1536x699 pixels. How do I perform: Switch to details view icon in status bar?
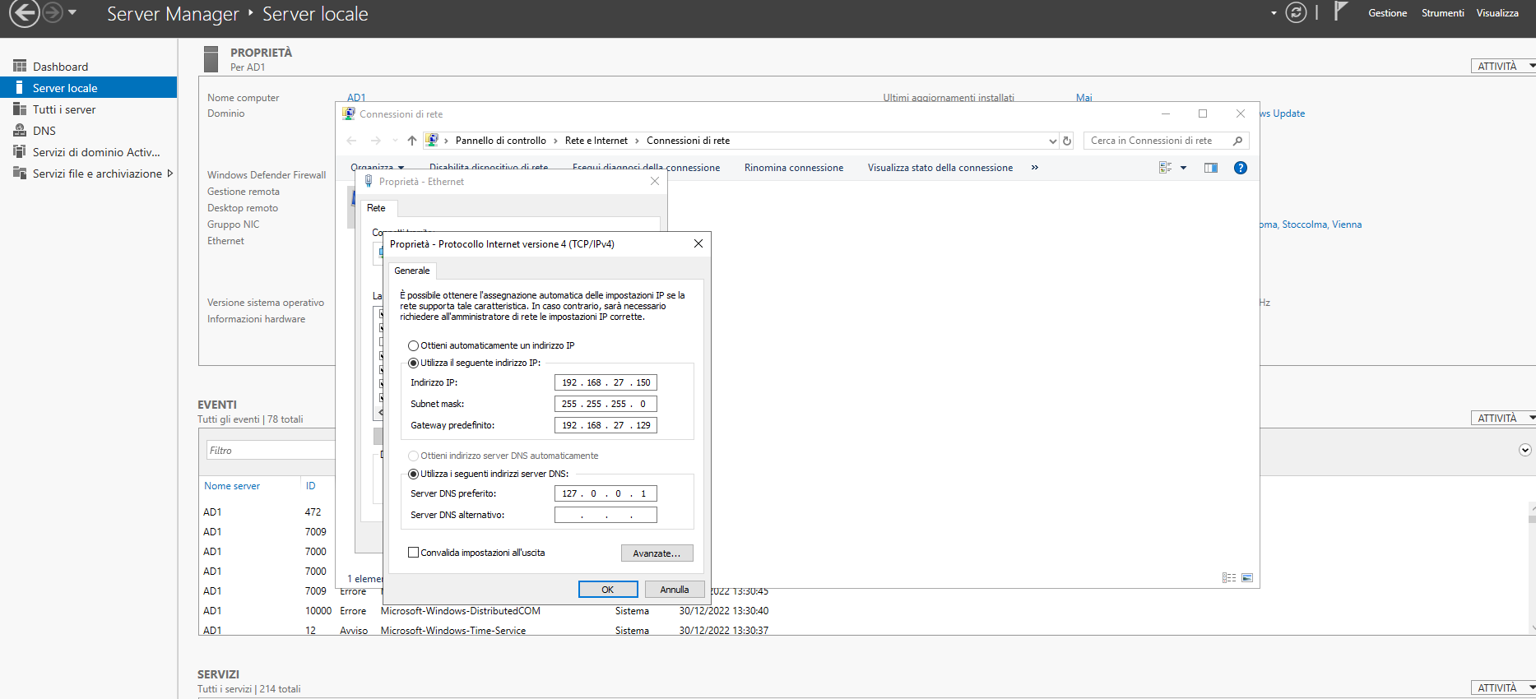[1229, 578]
